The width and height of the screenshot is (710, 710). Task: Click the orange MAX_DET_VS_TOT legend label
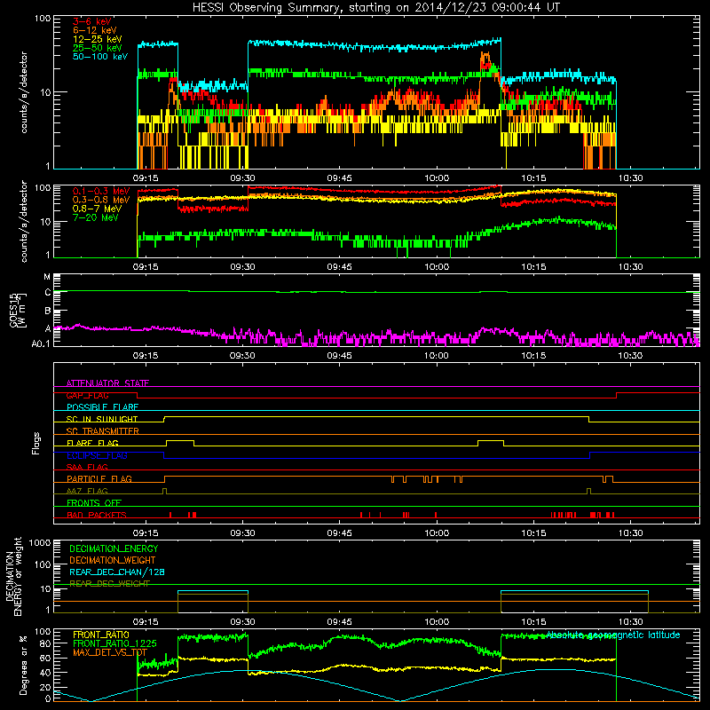[x=110, y=652]
